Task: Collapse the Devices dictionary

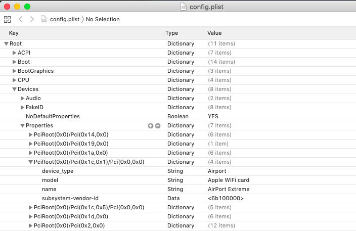Action: coord(14,89)
